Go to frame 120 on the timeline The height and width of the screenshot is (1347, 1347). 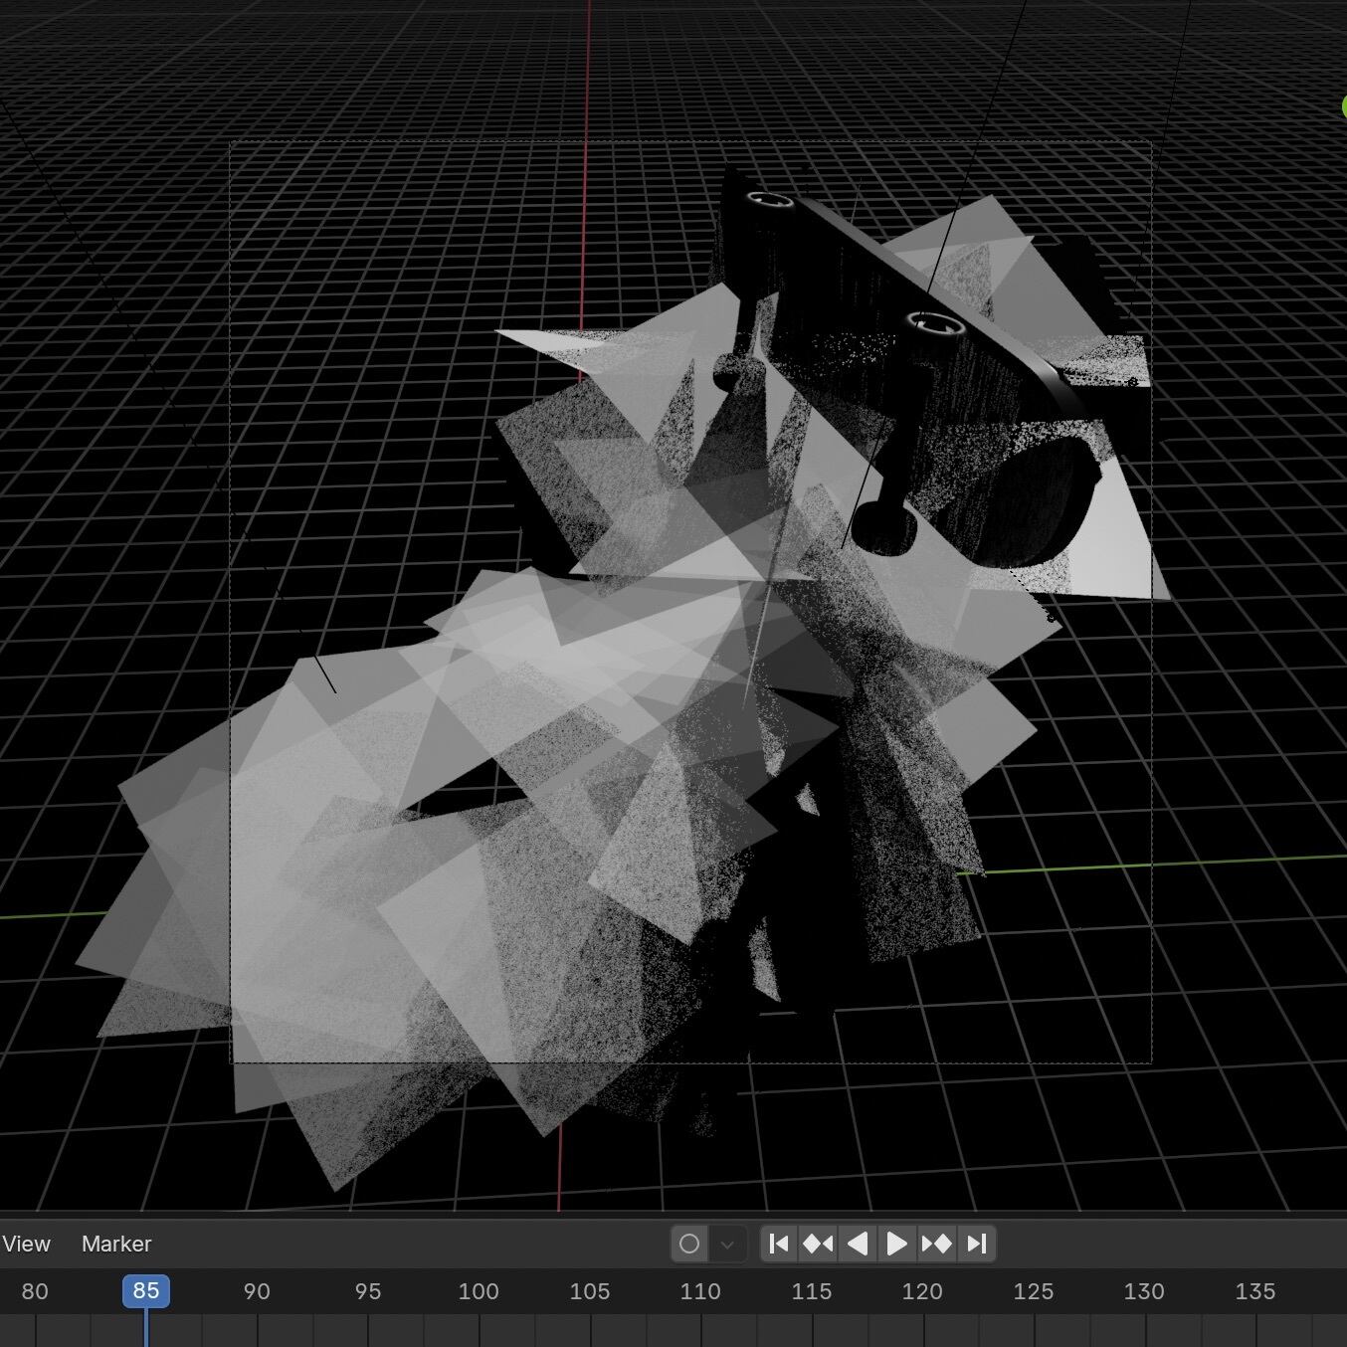coord(922,1291)
